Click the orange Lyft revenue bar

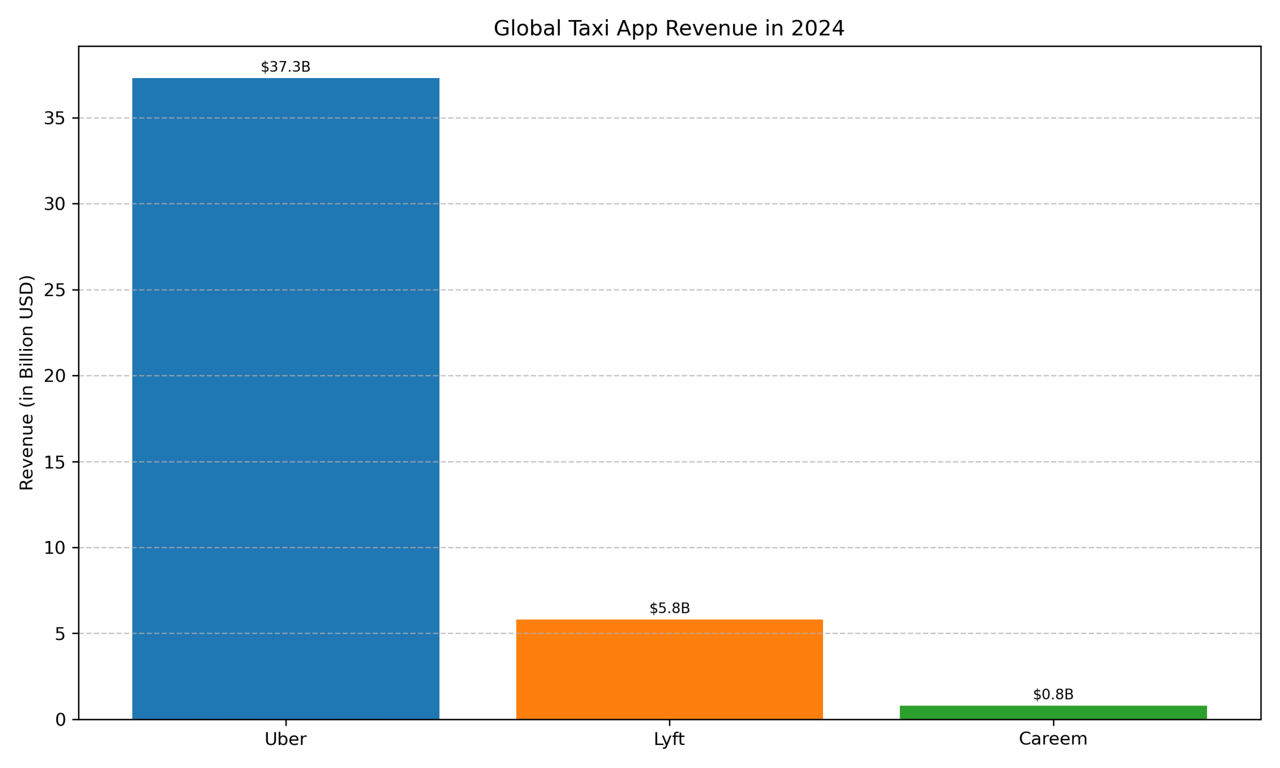[669, 668]
